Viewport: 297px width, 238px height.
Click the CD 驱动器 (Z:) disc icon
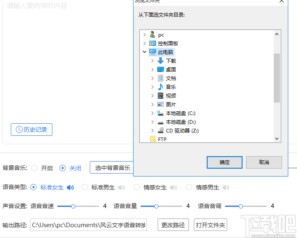point(161,130)
